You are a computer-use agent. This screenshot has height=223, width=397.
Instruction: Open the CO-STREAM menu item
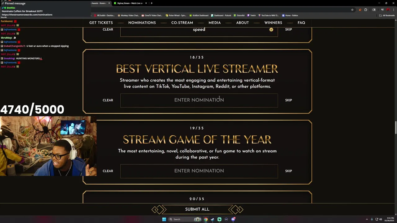pos(182,23)
